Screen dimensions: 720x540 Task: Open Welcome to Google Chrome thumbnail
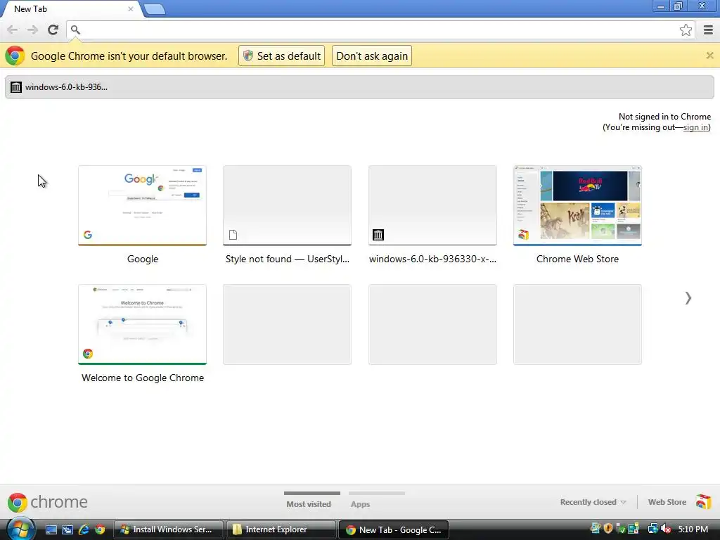(x=142, y=325)
